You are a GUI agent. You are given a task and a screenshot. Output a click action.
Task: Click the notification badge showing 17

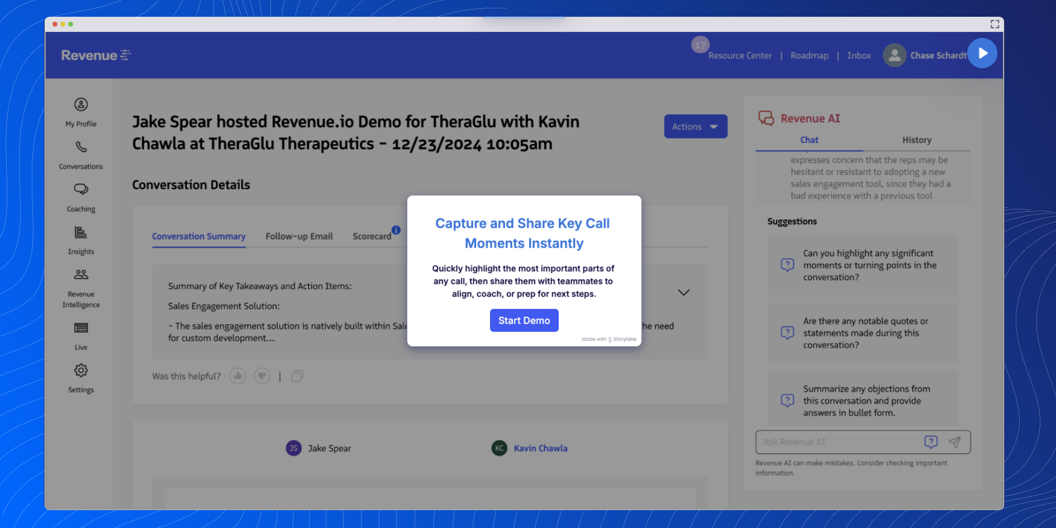pos(700,45)
